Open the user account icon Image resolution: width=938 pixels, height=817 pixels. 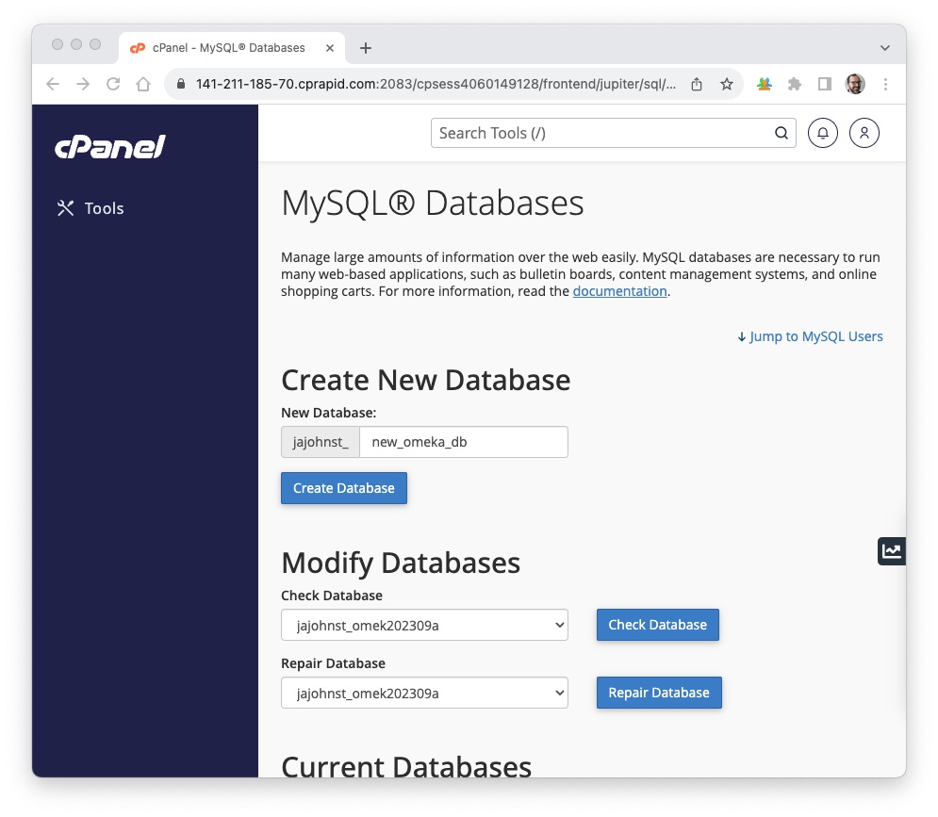point(864,133)
